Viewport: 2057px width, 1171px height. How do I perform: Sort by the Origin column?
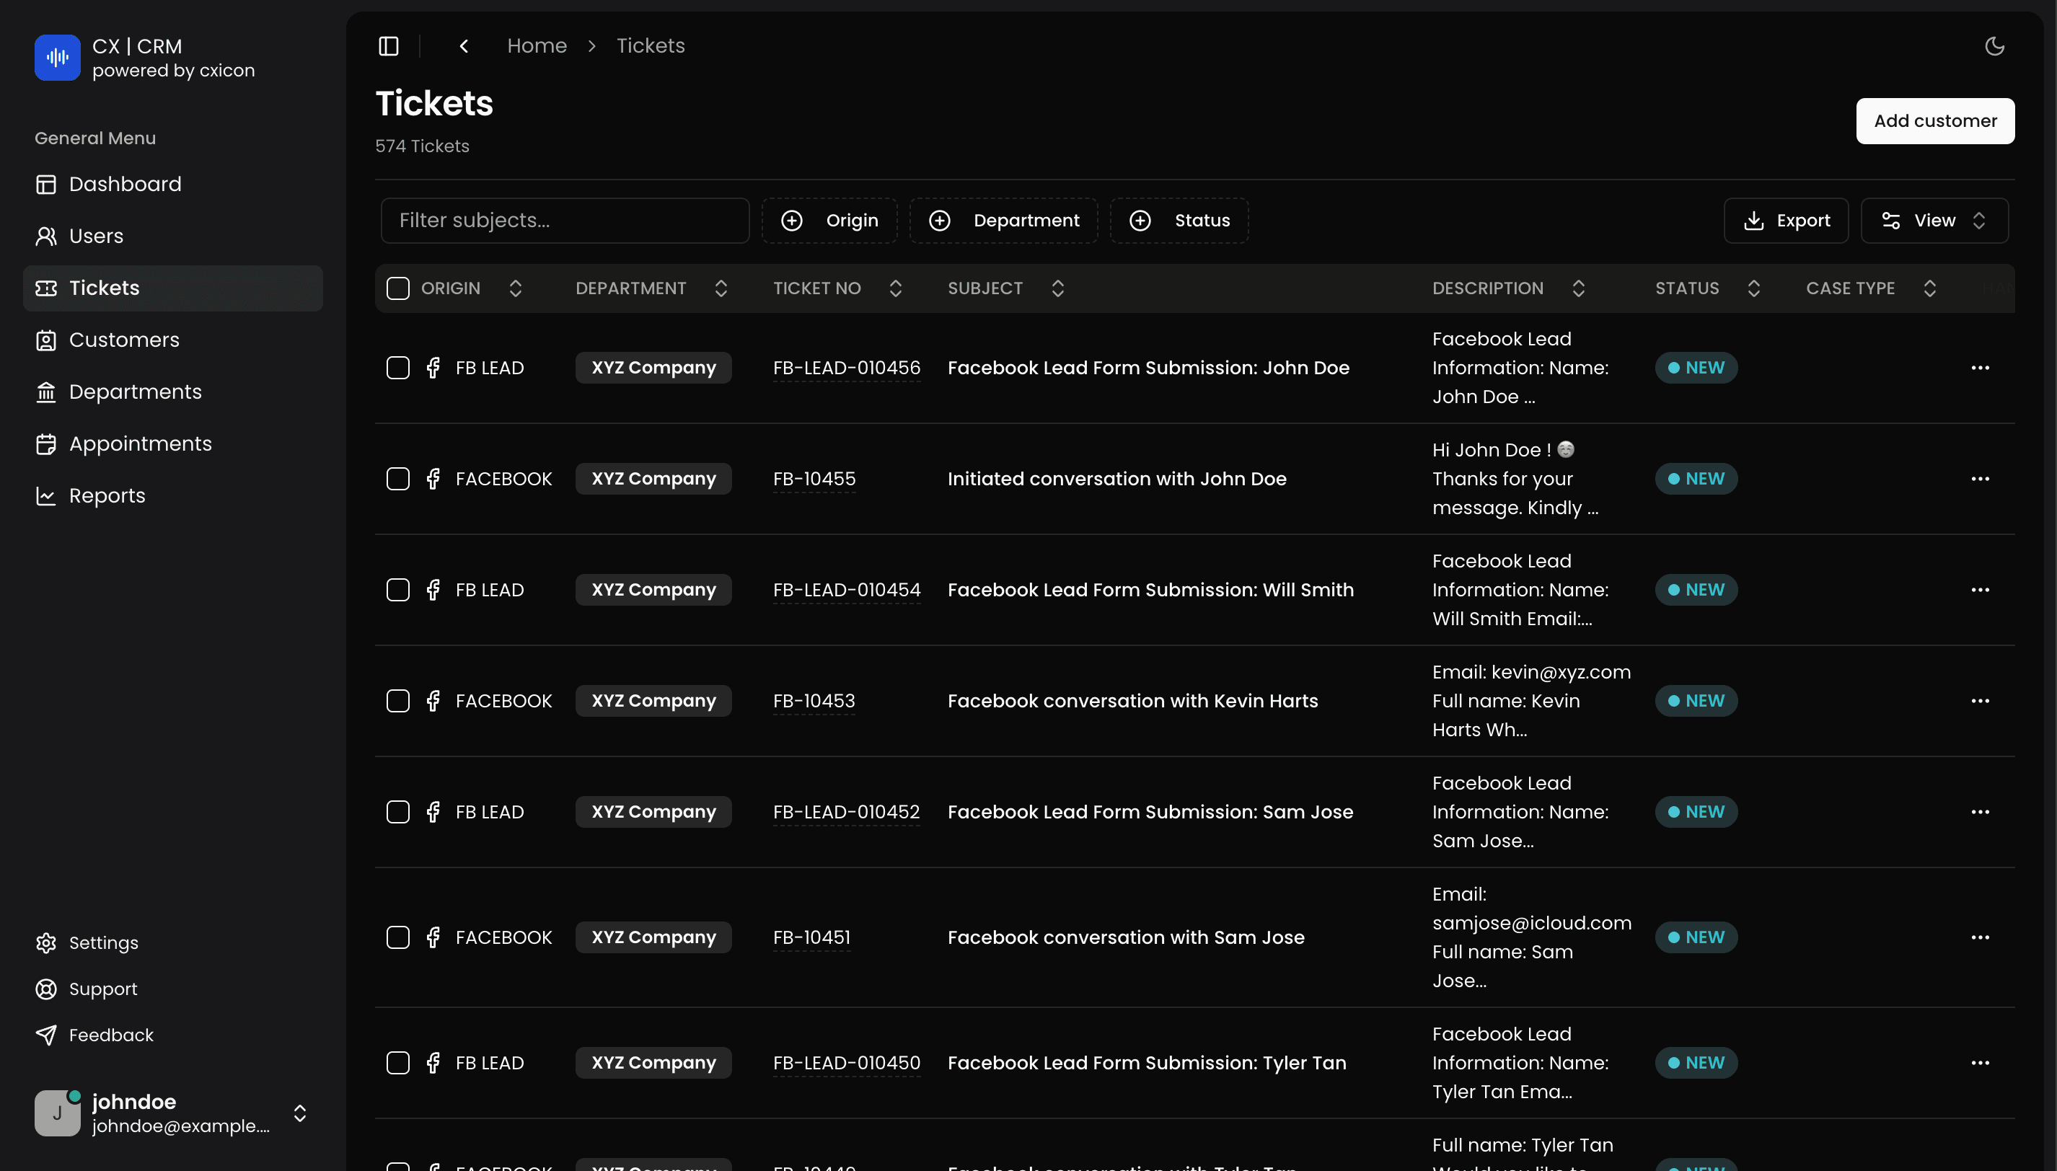tap(472, 288)
